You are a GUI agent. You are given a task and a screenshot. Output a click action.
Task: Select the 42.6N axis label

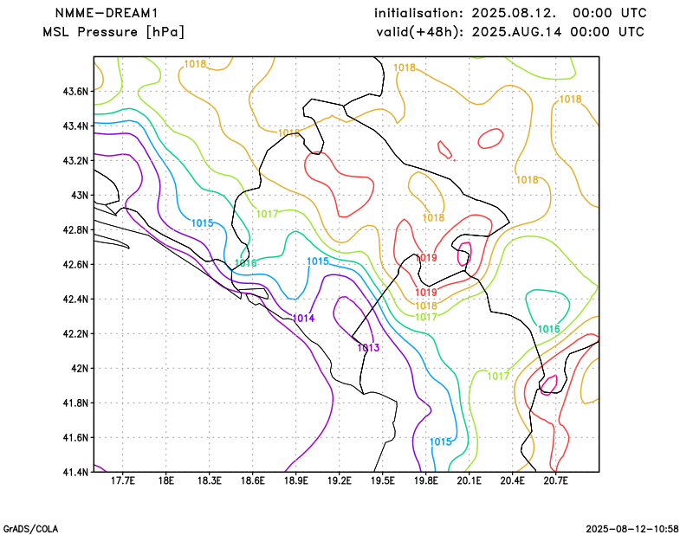(x=75, y=265)
